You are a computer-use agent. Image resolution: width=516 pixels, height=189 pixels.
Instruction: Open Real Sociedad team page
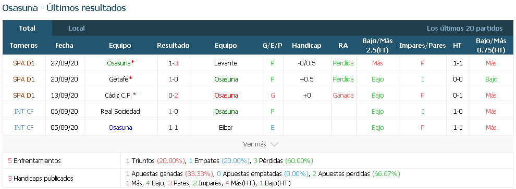click(x=120, y=111)
